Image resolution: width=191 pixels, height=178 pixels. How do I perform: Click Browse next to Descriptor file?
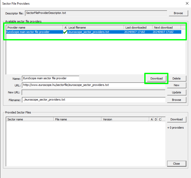coord(178,13)
